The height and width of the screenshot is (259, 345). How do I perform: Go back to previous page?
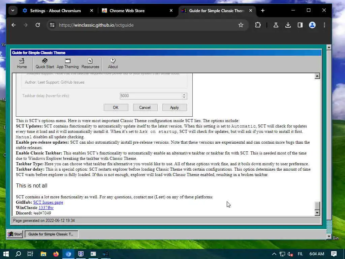coord(13,25)
